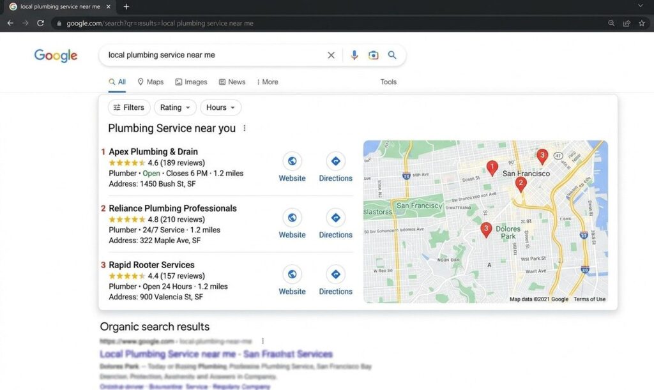Click map pin number 1
654x390 pixels.
pyautogui.click(x=492, y=167)
